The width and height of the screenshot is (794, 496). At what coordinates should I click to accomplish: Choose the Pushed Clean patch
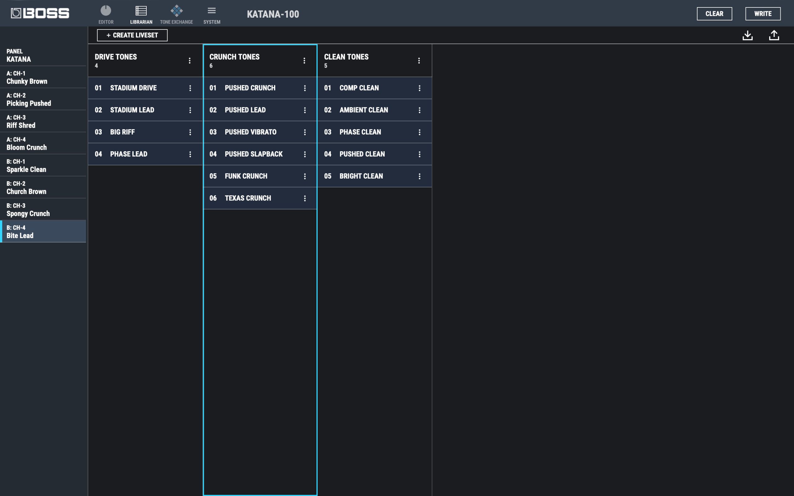pyautogui.click(x=375, y=154)
